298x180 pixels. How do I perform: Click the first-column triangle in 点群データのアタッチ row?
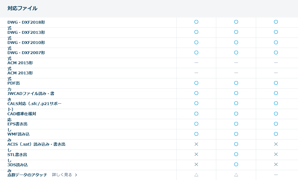(196, 175)
